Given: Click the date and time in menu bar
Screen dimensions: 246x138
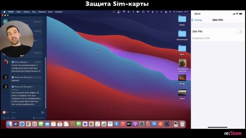Looking at the screenshot, I should pyautogui.click(x=181, y=12).
